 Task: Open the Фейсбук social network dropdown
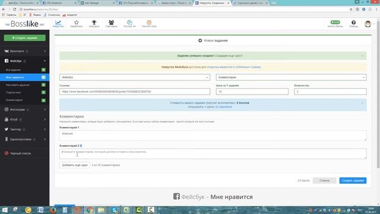[135, 77]
